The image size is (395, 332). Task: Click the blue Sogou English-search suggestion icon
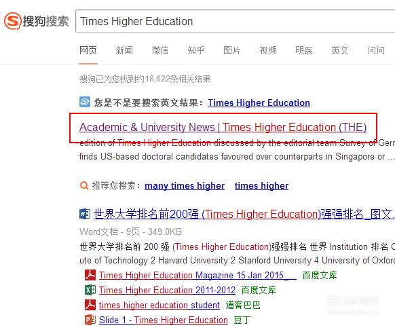(85, 102)
